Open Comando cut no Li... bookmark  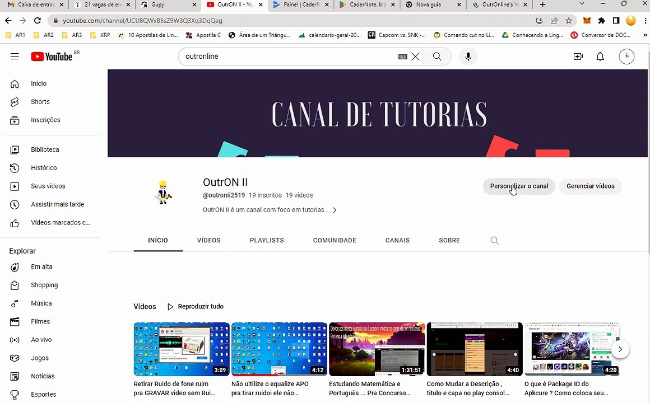click(x=464, y=35)
